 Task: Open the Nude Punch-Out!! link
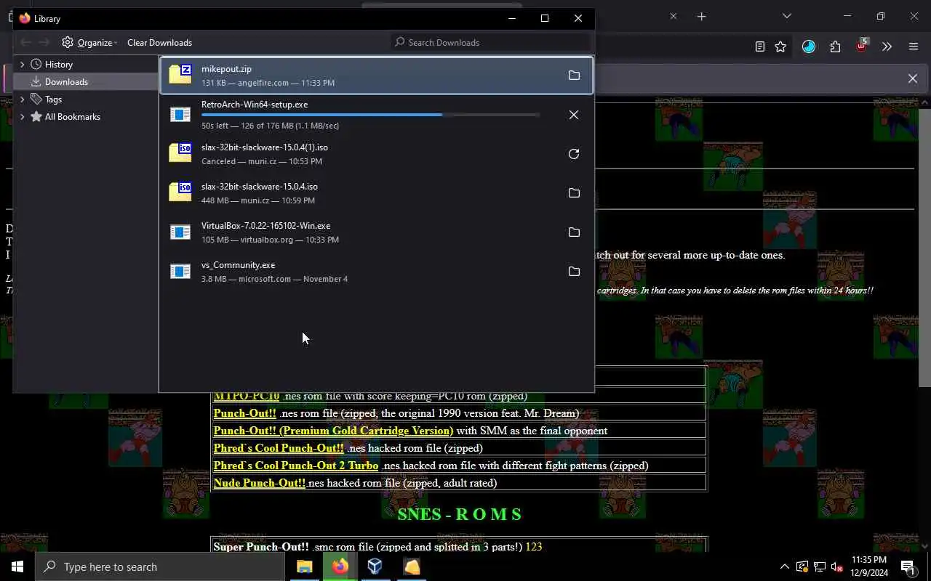click(x=260, y=483)
